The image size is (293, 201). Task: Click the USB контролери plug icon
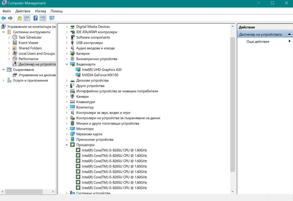72,42
